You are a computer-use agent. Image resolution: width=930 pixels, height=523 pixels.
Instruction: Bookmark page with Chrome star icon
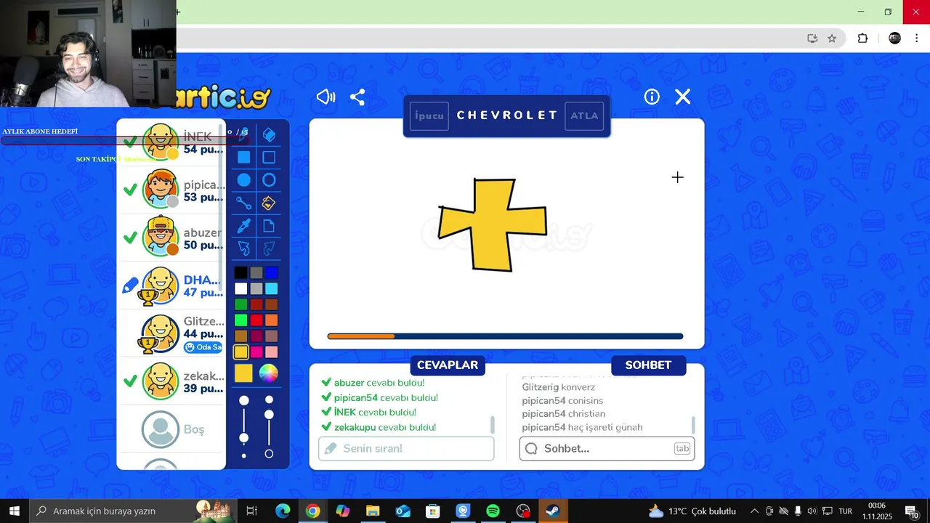pyautogui.click(x=832, y=38)
